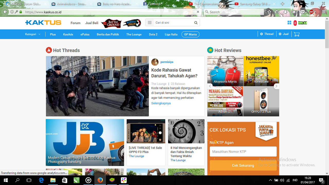The height and width of the screenshot is (185, 329).
Task: Open the Adblock Plus dropdown arrow
Action: [315, 12]
